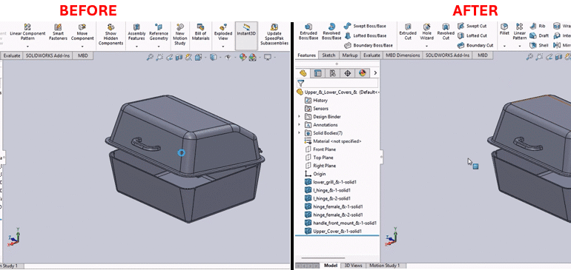
Task: Select lower_grill_&-1-solid1 in tree
Action: (330, 182)
